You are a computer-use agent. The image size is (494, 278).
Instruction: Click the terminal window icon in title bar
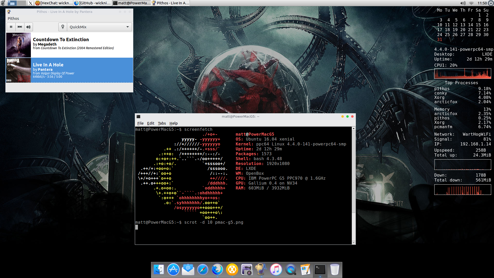[138, 117]
